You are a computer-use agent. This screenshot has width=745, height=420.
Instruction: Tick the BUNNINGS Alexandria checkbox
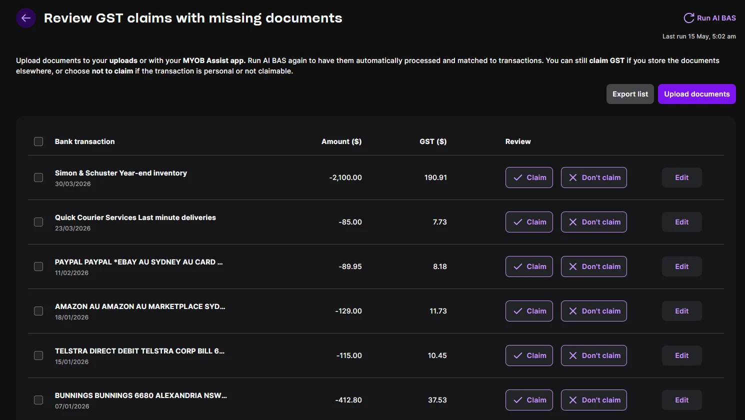pos(38,400)
